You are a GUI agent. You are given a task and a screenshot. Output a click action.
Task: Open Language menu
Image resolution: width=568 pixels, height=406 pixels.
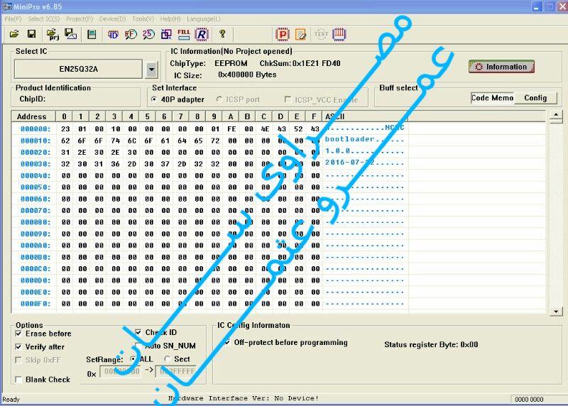(x=204, y=19)
